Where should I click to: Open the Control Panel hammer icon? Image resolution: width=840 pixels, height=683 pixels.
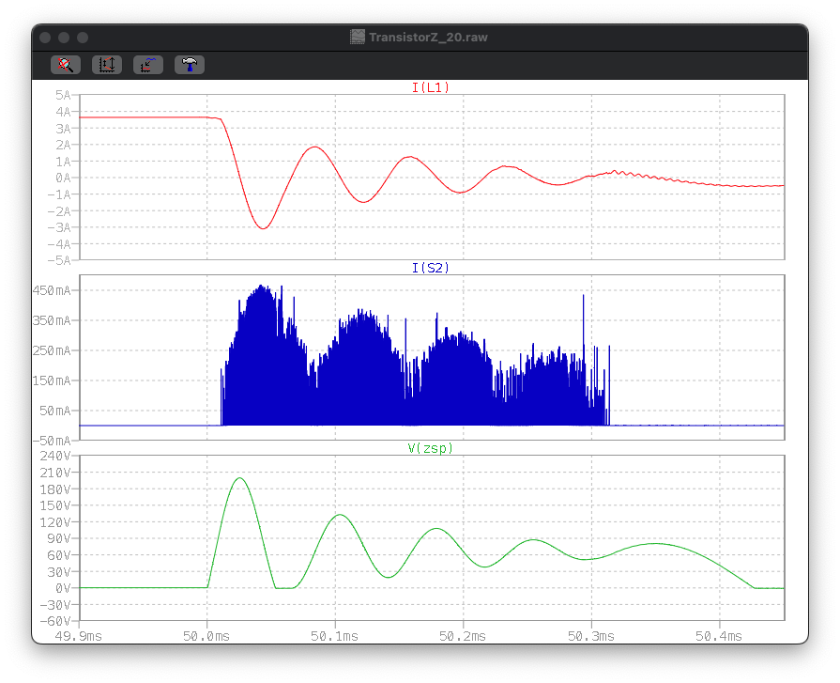[x=190, y=65]
